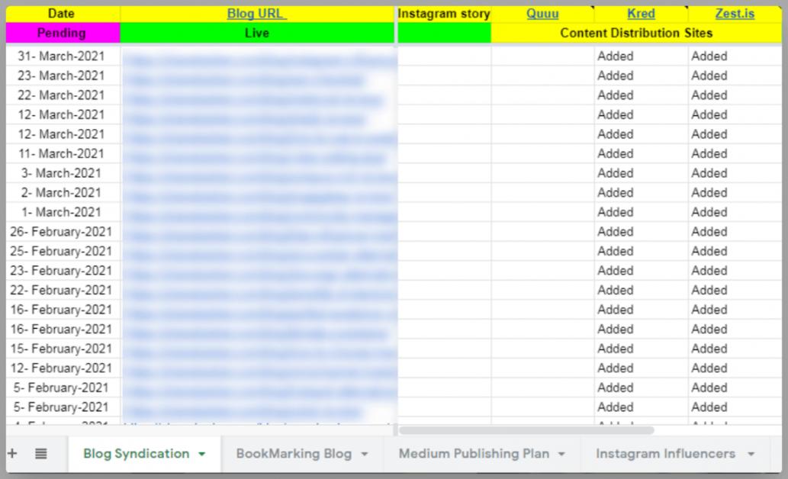Select date cell 25- February-2021
This screenshot has width=788, height=479.
point(63,251)
